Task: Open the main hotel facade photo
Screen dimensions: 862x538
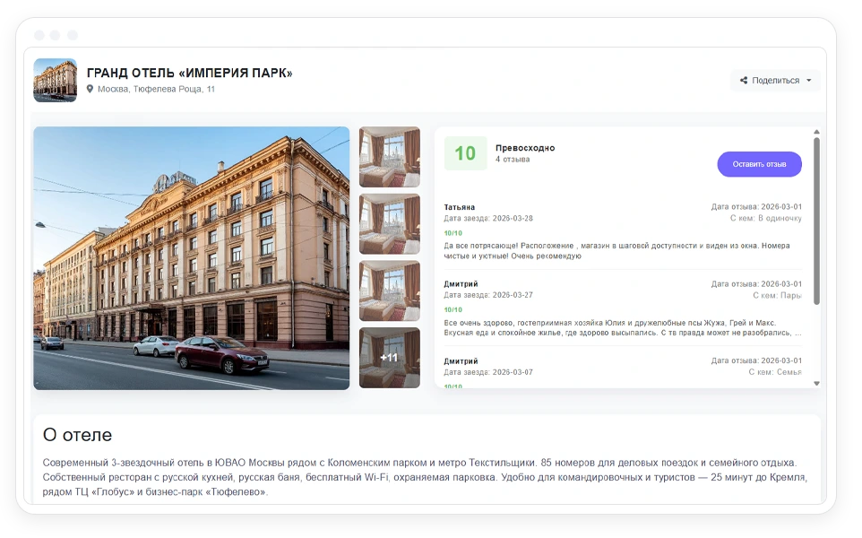Action: tap(192, 258)
